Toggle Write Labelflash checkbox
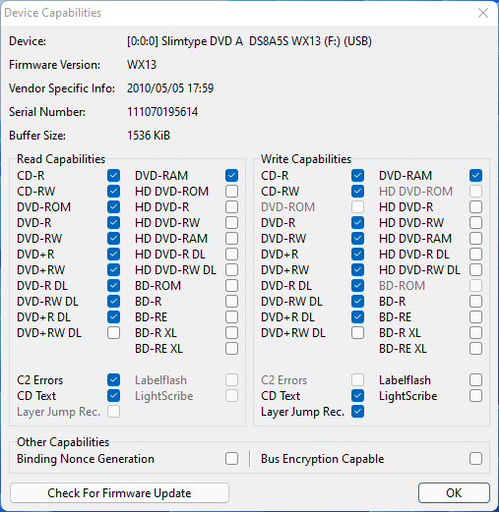499x512 pixels. coord(475,379)
